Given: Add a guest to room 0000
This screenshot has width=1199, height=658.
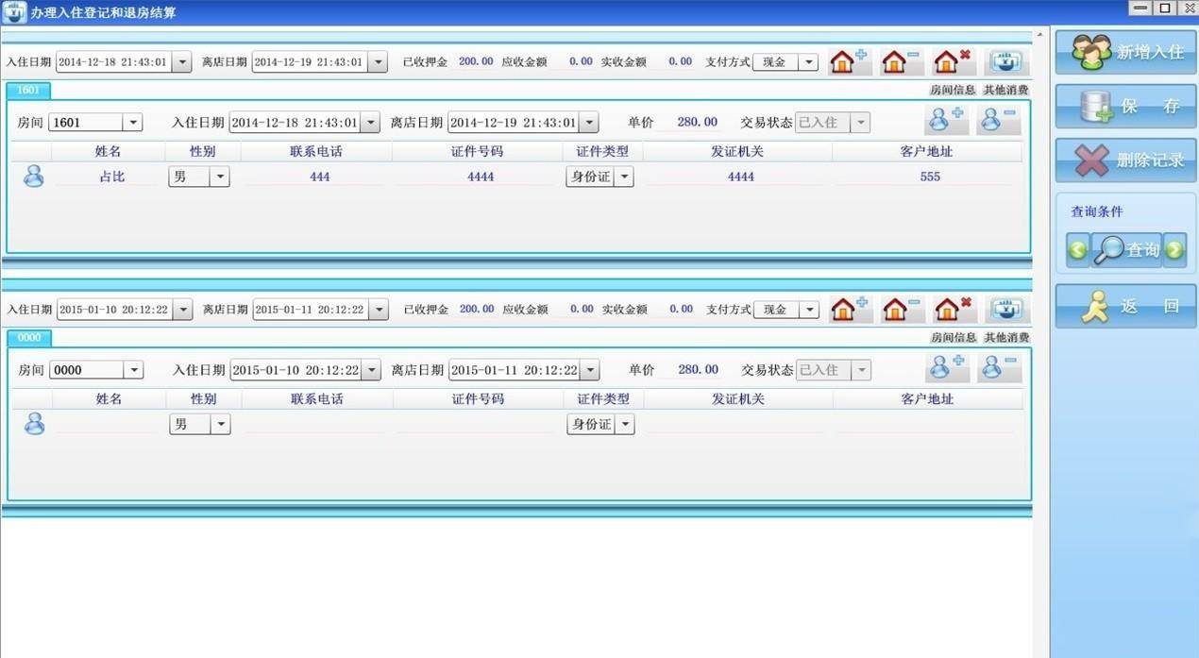Looking at the screenshot, I should [x=947, y=367].
